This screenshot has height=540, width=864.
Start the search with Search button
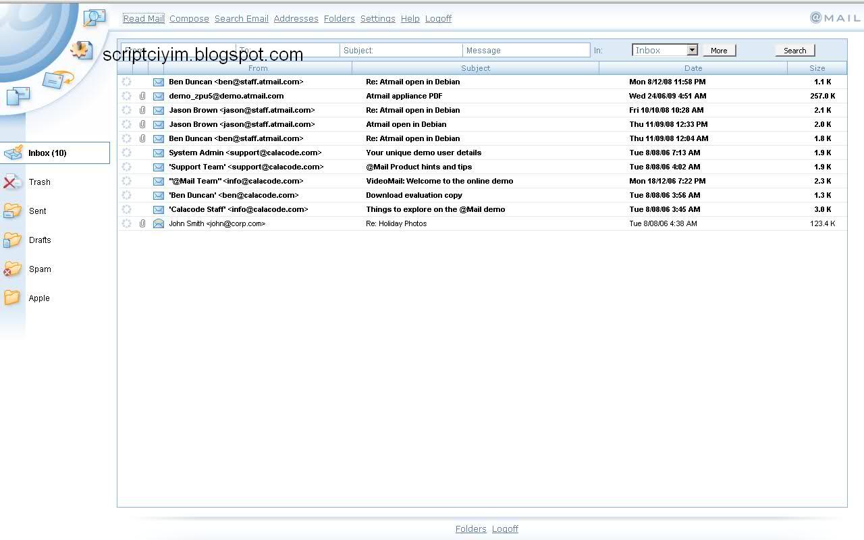pos(795,51)
